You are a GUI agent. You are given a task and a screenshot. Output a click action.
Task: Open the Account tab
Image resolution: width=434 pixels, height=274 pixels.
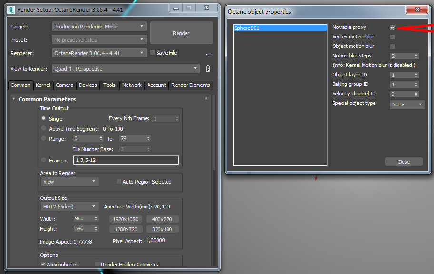[157, 85]
